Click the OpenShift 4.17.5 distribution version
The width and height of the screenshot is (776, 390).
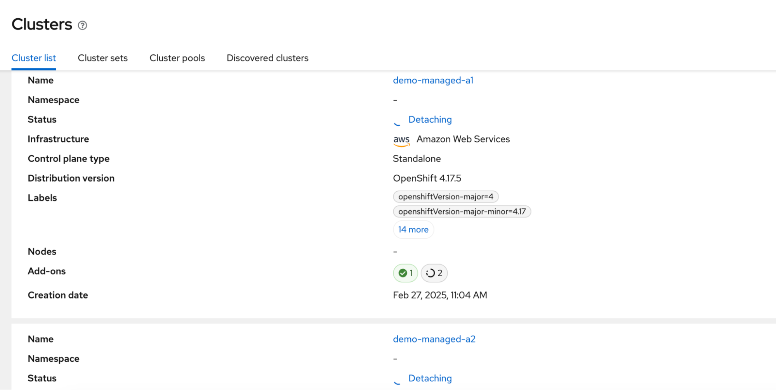click(x=427, y=179)
